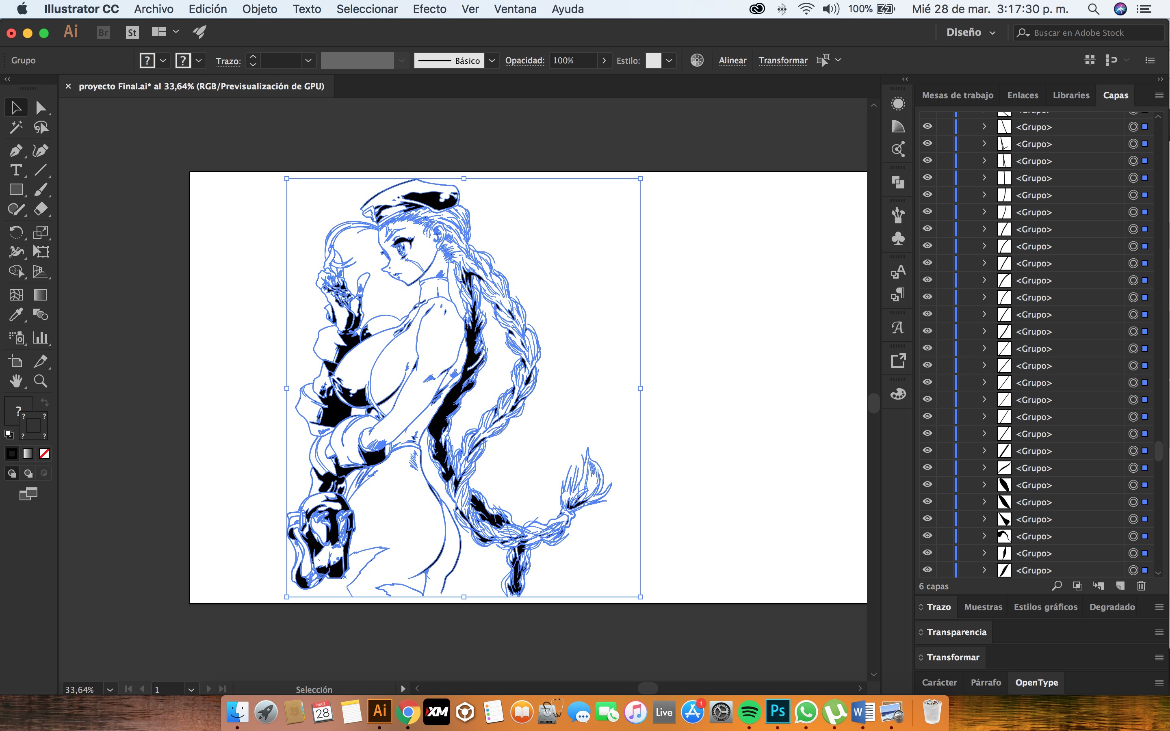Screen dimensions: 1170x731
Task: Select the Eraser tool
Action: 41,209
